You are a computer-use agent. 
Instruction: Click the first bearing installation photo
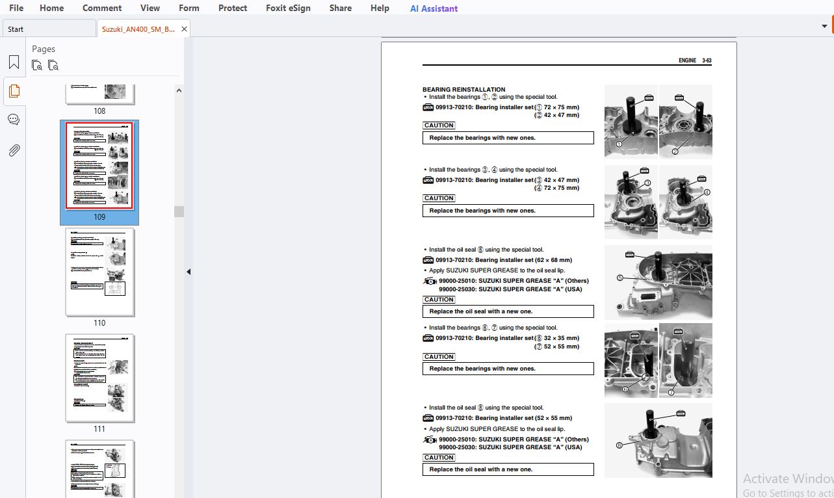631,121
